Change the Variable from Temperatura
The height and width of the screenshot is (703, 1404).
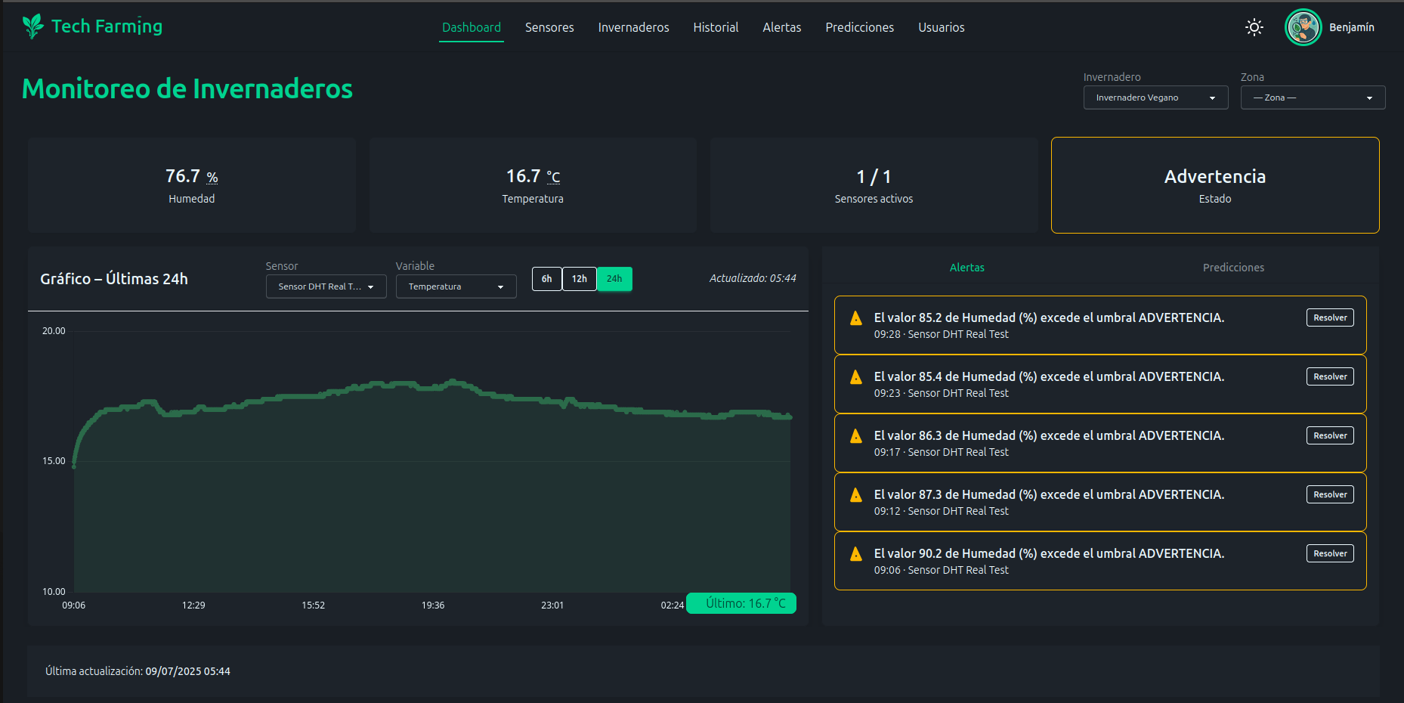456,286
